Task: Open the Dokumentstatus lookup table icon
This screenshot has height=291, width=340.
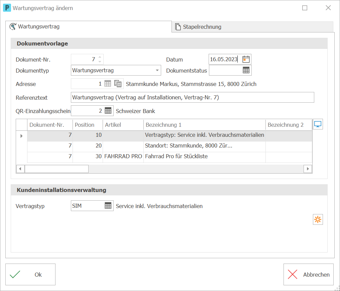Action: 246,70
